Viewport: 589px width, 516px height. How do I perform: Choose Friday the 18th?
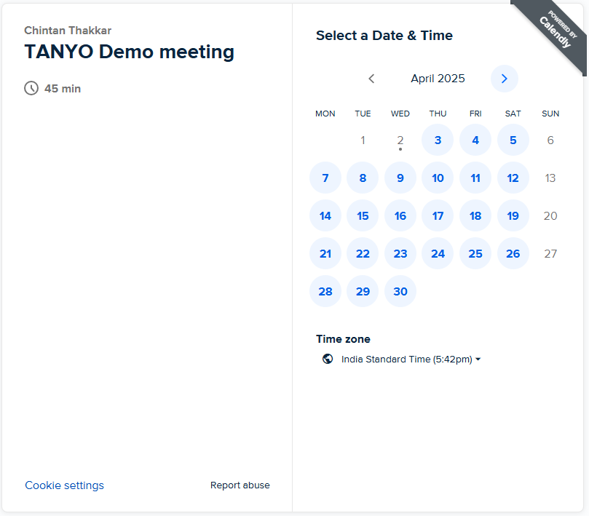coord(475,216)
